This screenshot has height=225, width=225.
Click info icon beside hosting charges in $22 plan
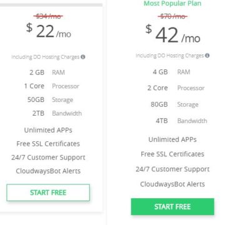(x=83, y=57)
